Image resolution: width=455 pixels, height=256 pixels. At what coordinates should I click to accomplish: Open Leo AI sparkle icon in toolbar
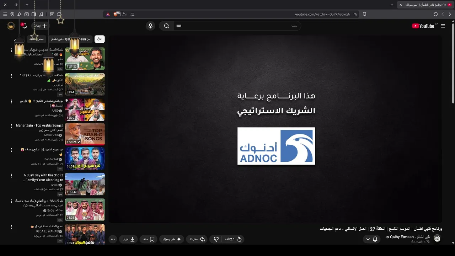(x=20, y=14)
